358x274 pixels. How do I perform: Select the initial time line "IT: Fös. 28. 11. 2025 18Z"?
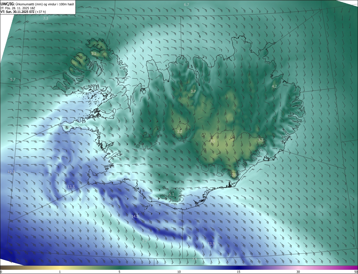18,8
